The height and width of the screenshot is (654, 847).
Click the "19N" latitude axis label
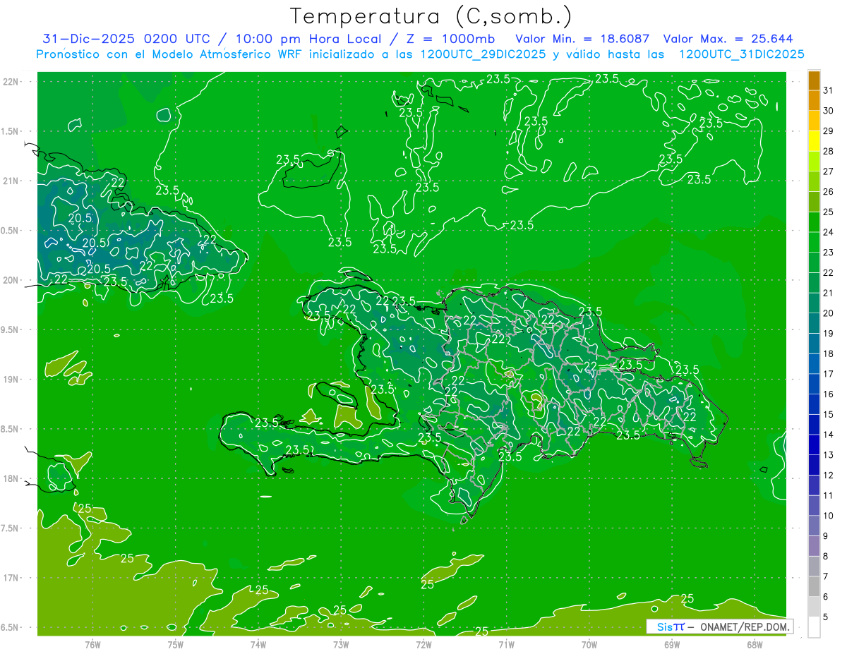click(x=11, y=380)
